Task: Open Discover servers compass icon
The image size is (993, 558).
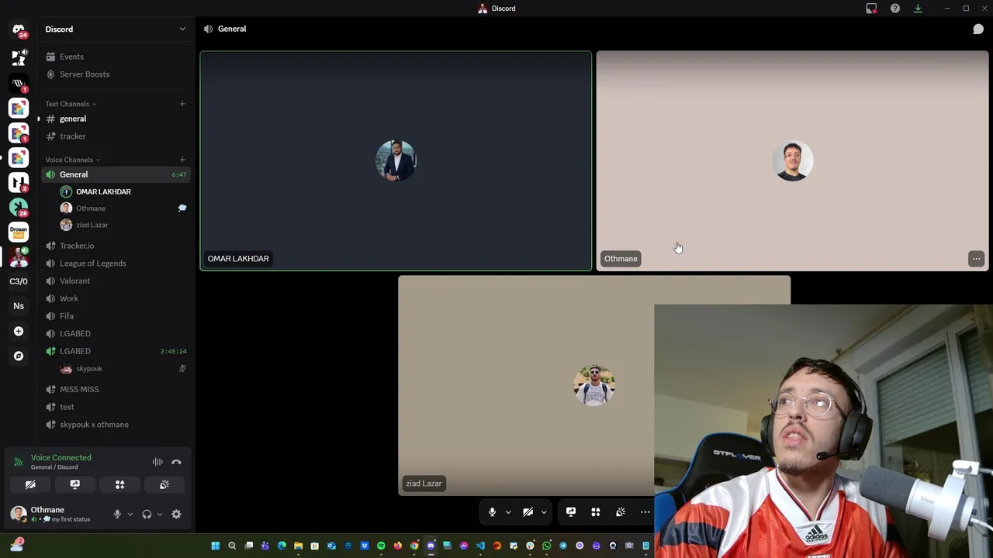Action: pos(19,356)
